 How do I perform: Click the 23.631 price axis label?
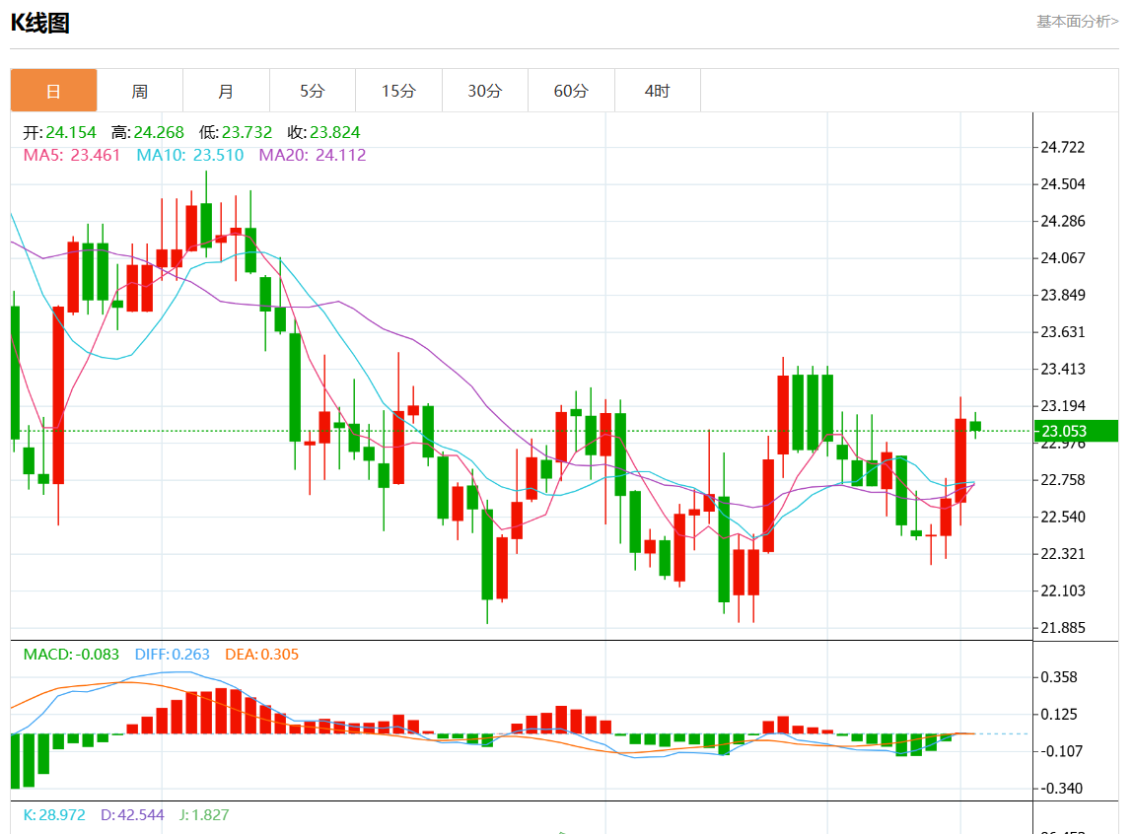point(1062,332)
